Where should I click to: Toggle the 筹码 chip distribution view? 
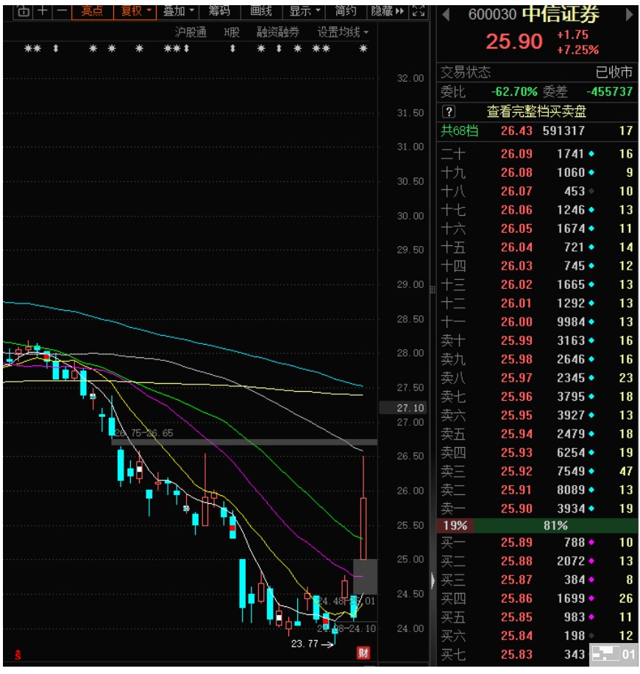click(x=218, y=11)
